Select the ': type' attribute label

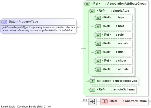[120, 18]
